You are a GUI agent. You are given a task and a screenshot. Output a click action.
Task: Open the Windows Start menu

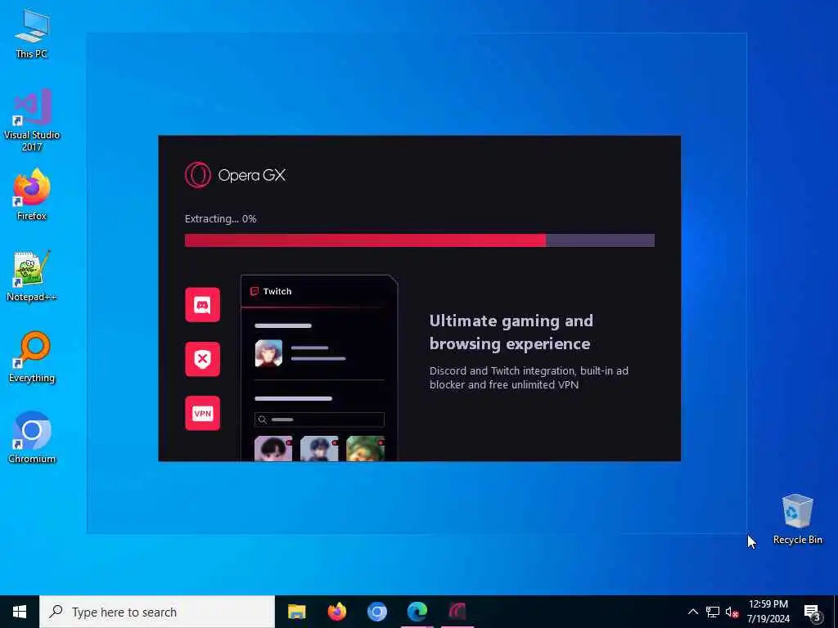coord(20,612)
